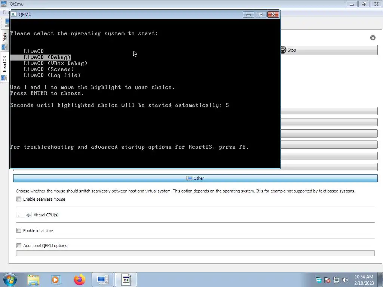
Task: Click the QEMU window title icon
Action: [14, 14]
